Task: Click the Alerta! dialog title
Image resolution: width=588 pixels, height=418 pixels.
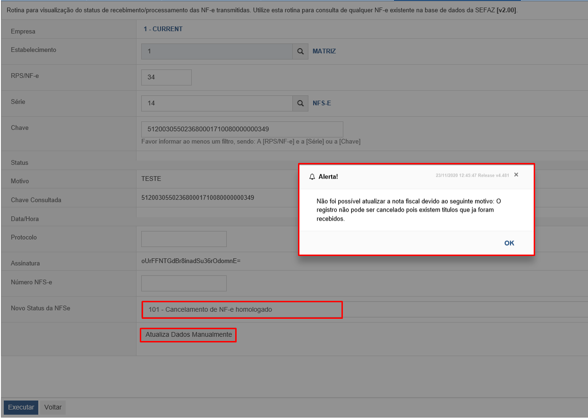Action: pyautogui.click(x=328, y=177)
